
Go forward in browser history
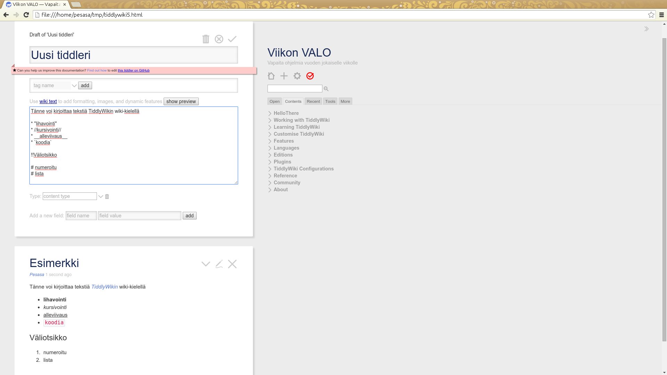tap(16, 15)
